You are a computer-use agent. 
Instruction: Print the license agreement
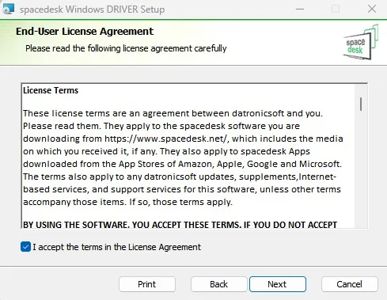147,284
